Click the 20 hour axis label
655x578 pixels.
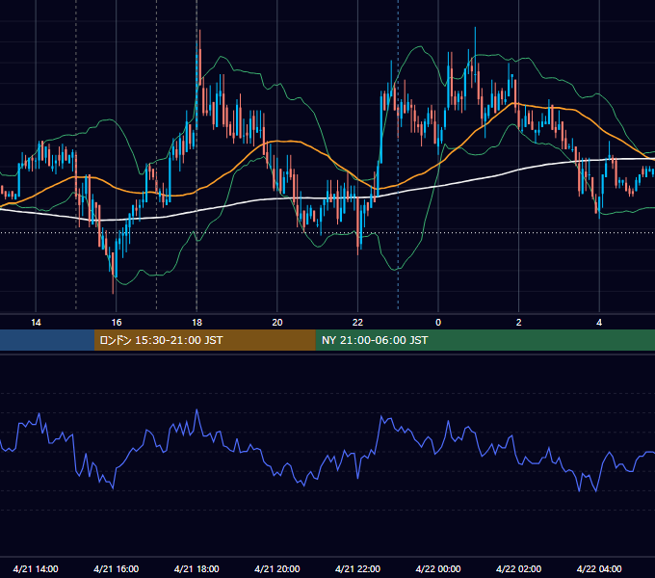(x=277, y=323)
